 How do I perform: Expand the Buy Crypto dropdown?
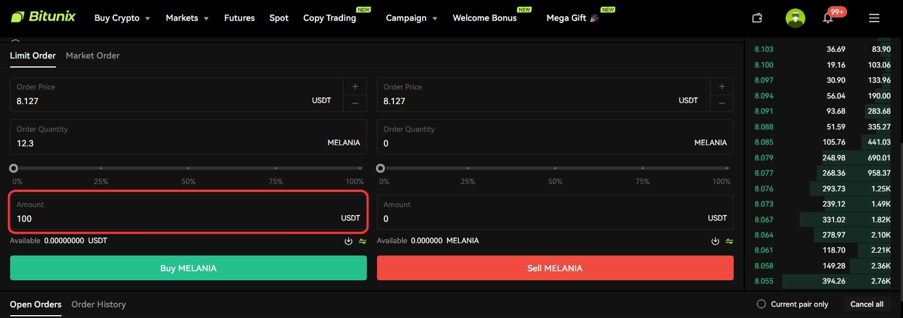pyautogui.click(x=122, y=18)
